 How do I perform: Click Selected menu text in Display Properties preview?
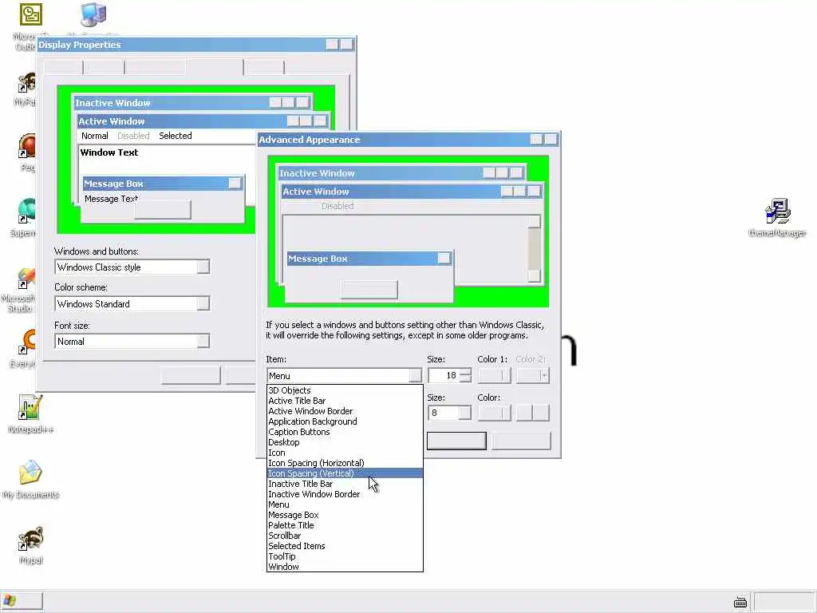coord(175,136)
